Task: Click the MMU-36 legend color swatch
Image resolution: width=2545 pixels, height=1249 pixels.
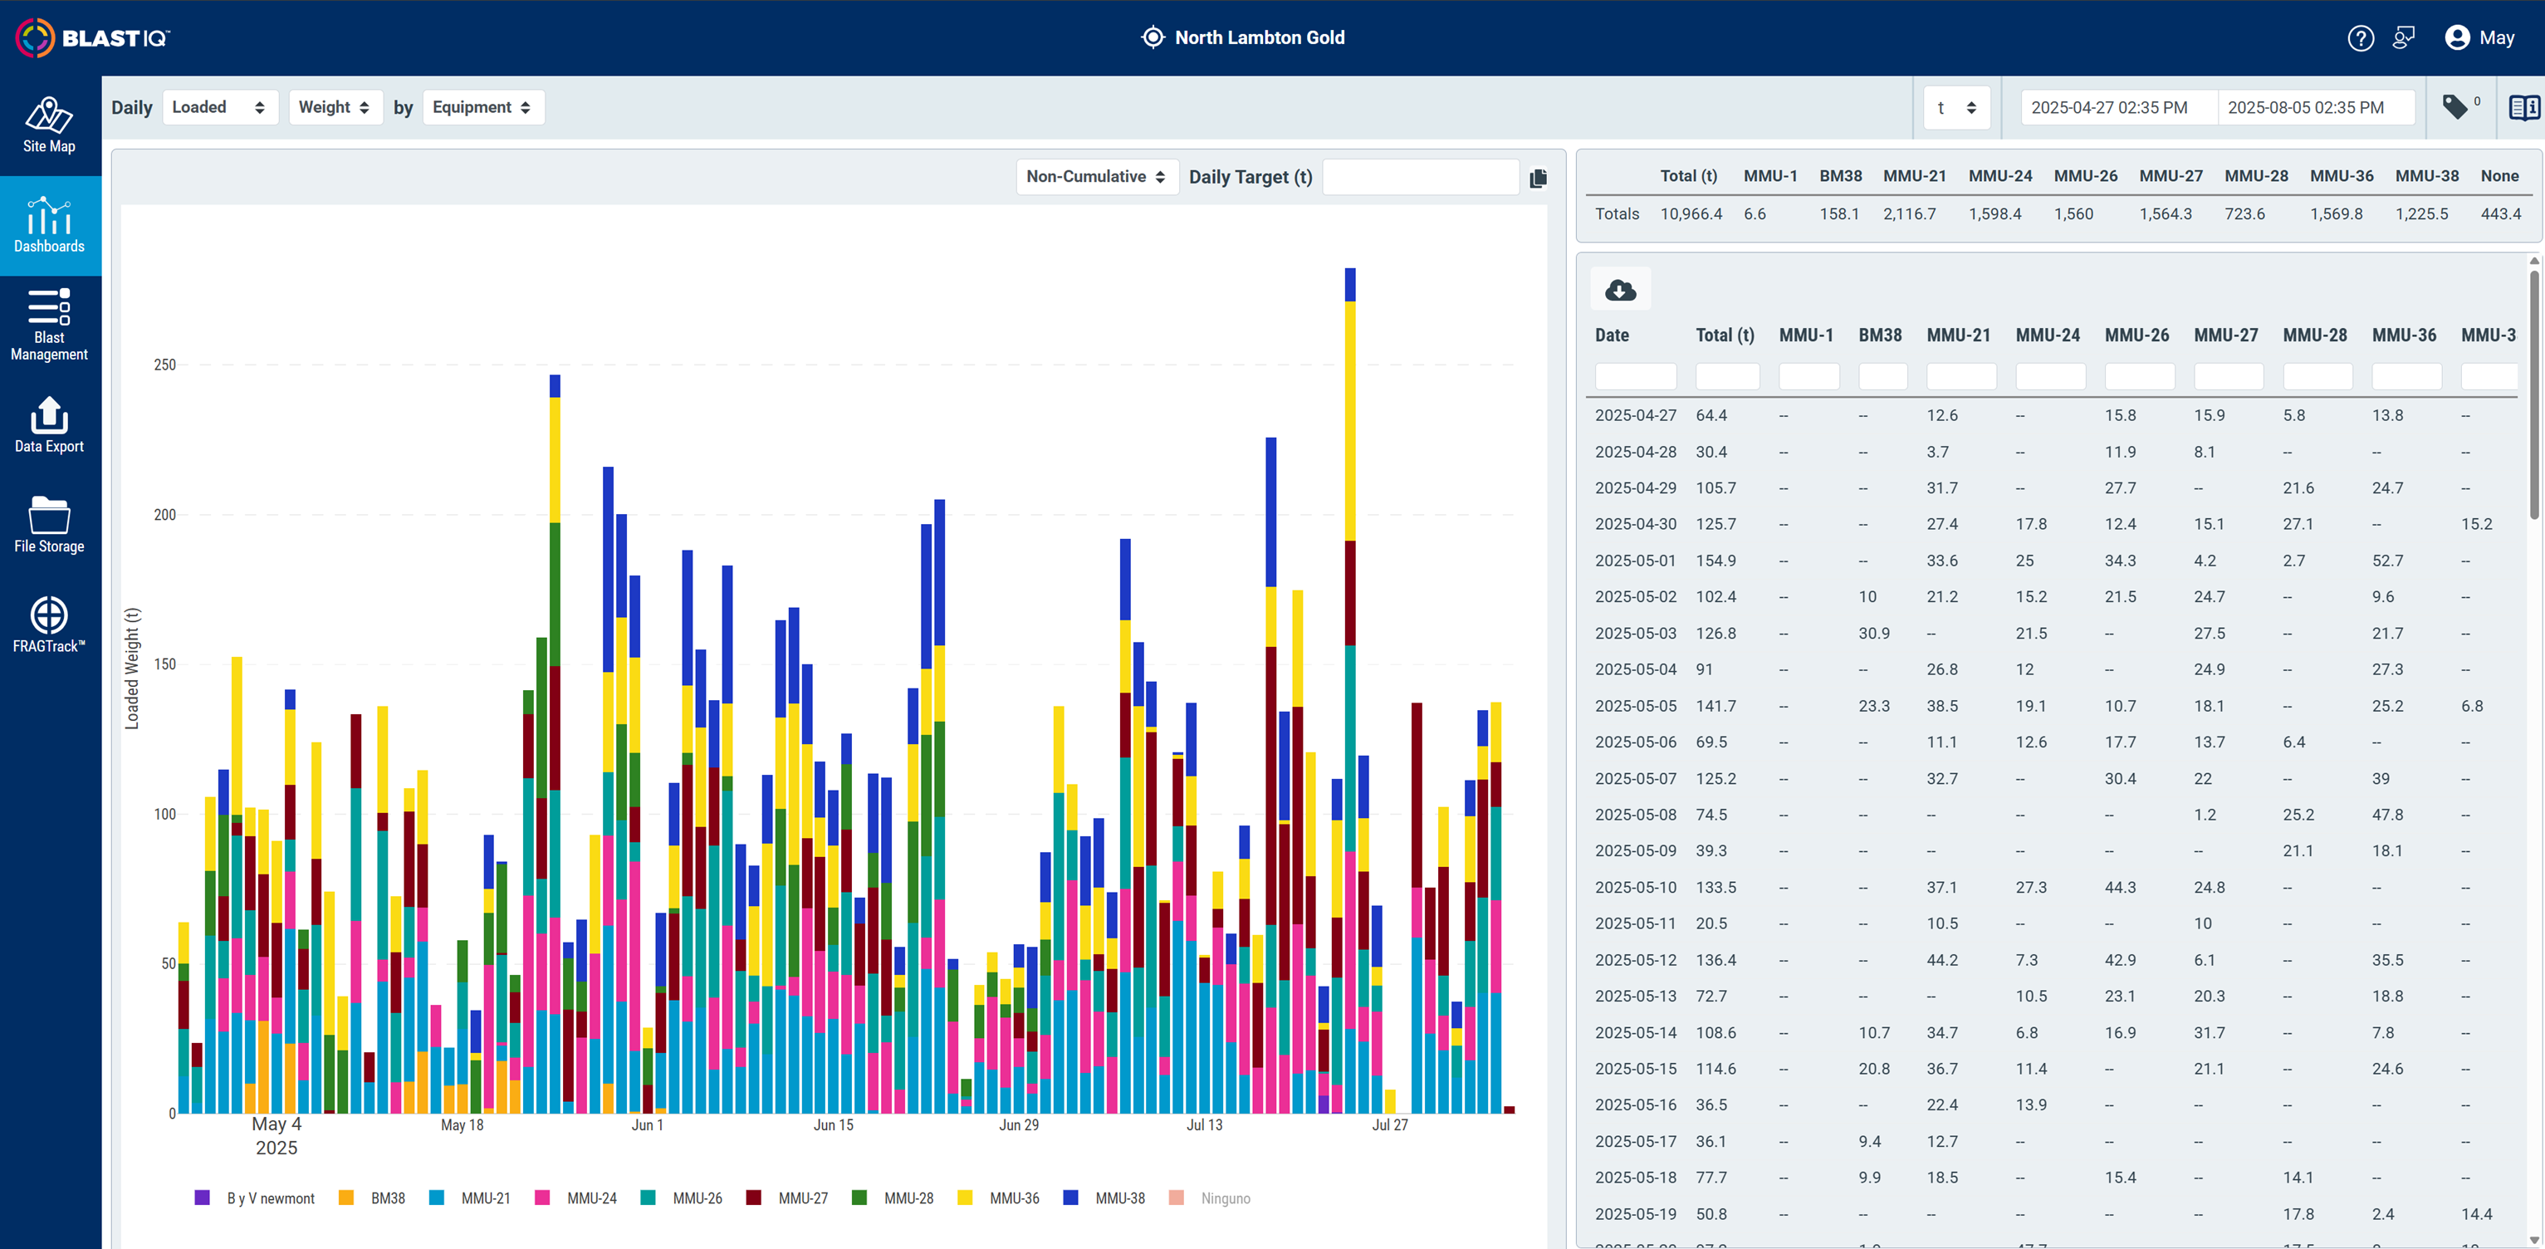Action: tap(964, 1198)
